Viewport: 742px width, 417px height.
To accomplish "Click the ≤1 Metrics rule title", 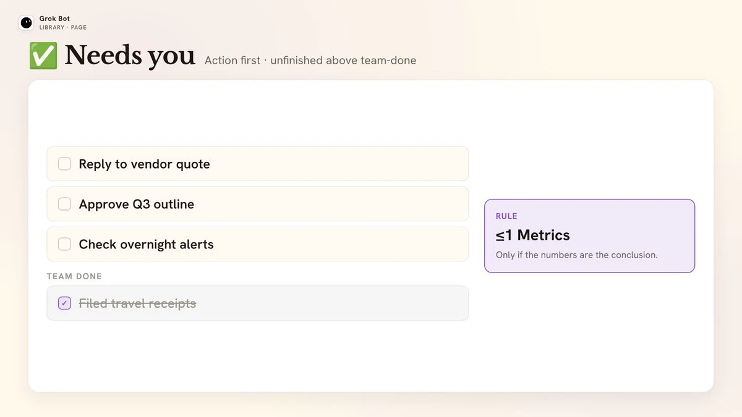I will click(x=532, y=235).
